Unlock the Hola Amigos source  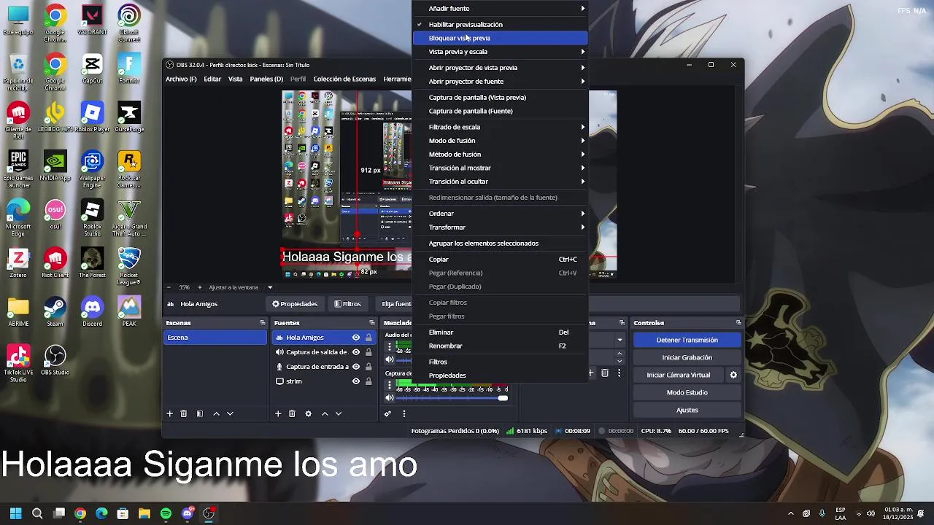point(368,338)
